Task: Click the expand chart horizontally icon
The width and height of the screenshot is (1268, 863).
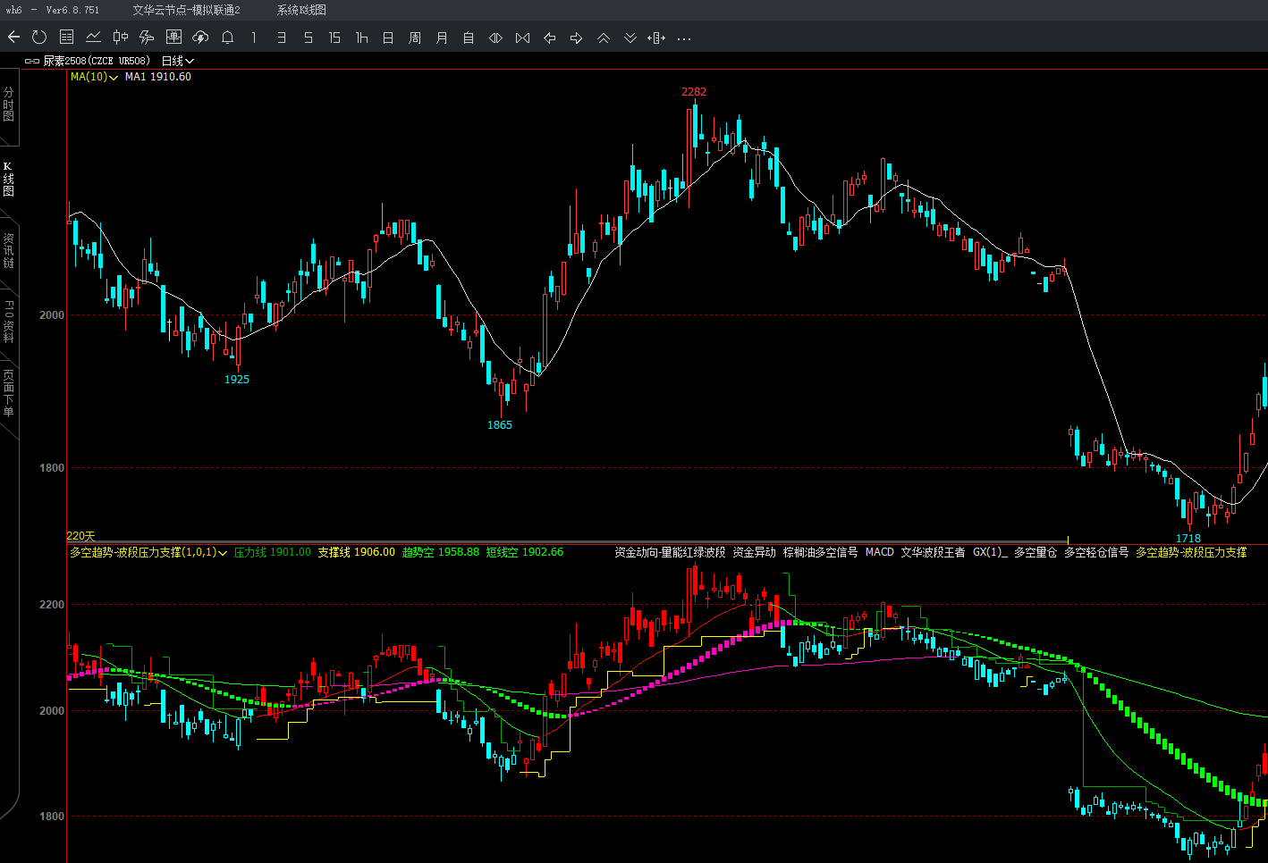Action: coord(495,38)
